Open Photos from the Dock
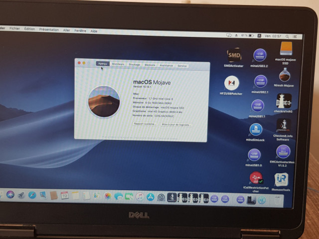The height and width of the screenshot is (239, 319). click(x=108, y=196)
